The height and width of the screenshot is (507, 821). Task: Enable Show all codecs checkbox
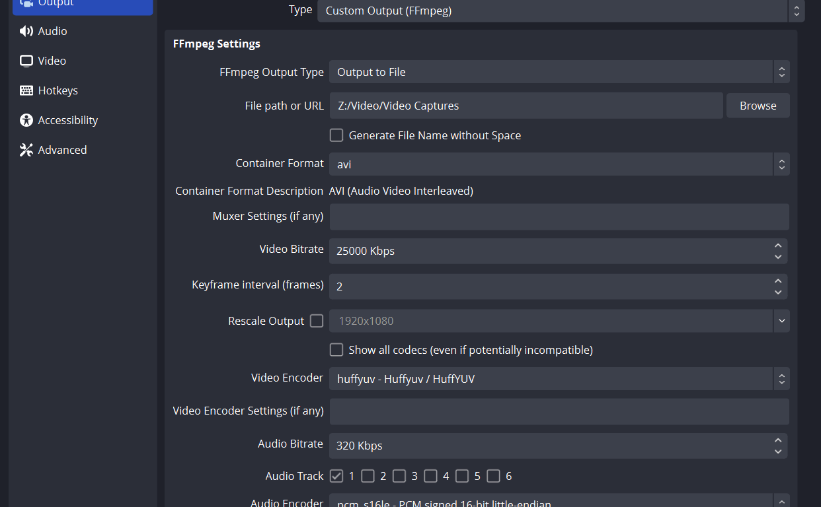coord(336,350)
